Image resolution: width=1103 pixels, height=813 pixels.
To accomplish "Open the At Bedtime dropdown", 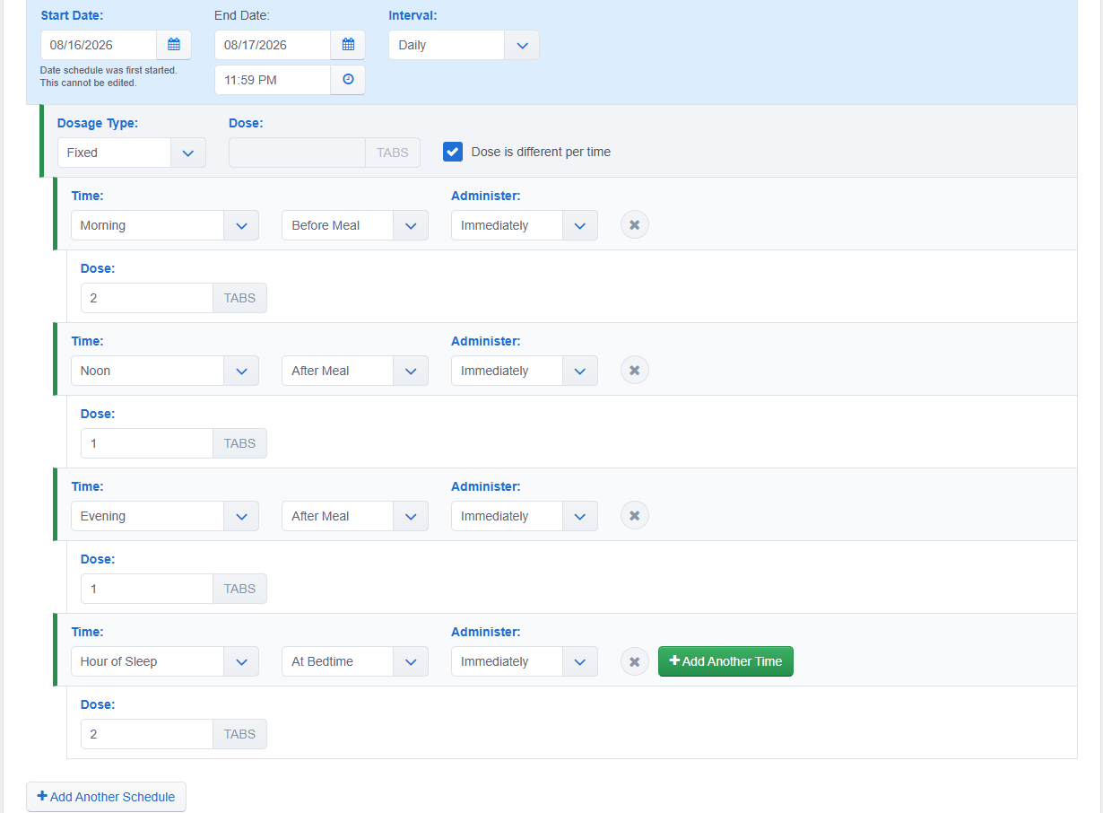I will tap(355, 661).
